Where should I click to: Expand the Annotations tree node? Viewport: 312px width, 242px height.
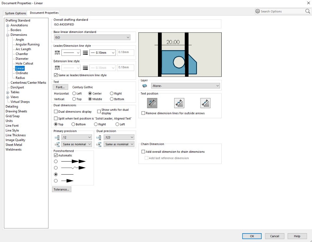(x=7, y=25)
